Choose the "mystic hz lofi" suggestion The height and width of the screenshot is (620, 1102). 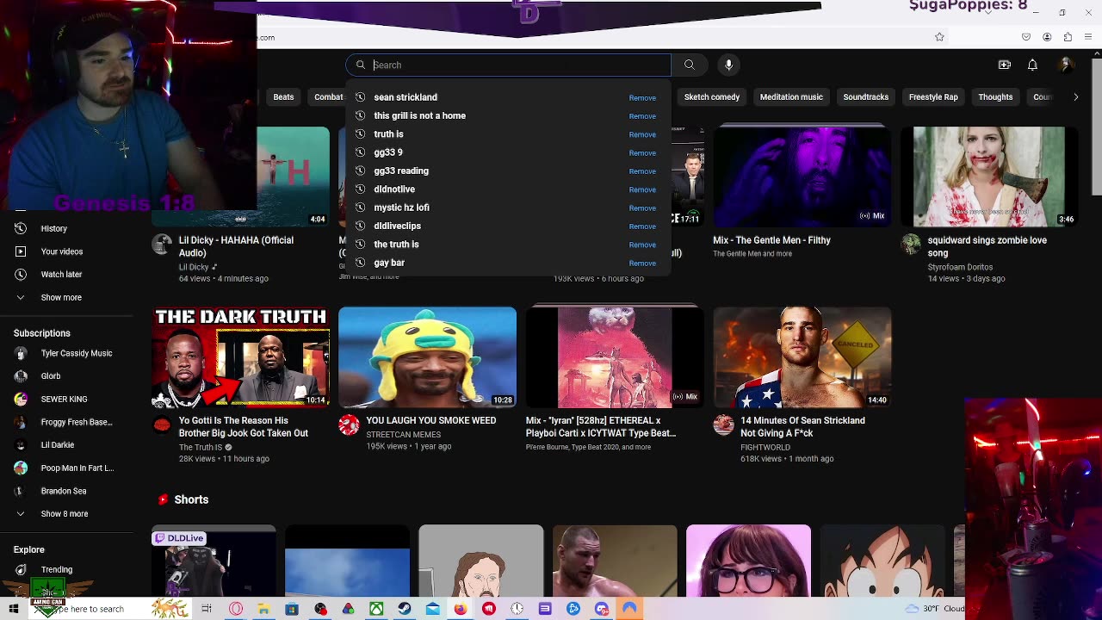[401, 208]
